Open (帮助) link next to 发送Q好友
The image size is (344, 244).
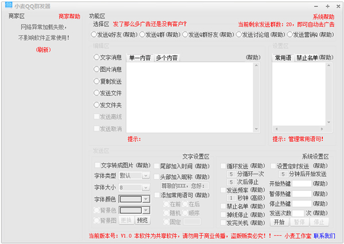point(130,34)
